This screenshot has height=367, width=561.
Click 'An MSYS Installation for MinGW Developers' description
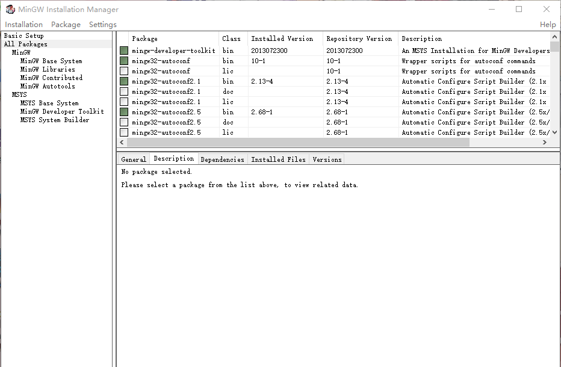476,51
